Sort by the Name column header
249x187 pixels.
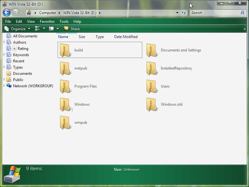(x=63, y=37)
